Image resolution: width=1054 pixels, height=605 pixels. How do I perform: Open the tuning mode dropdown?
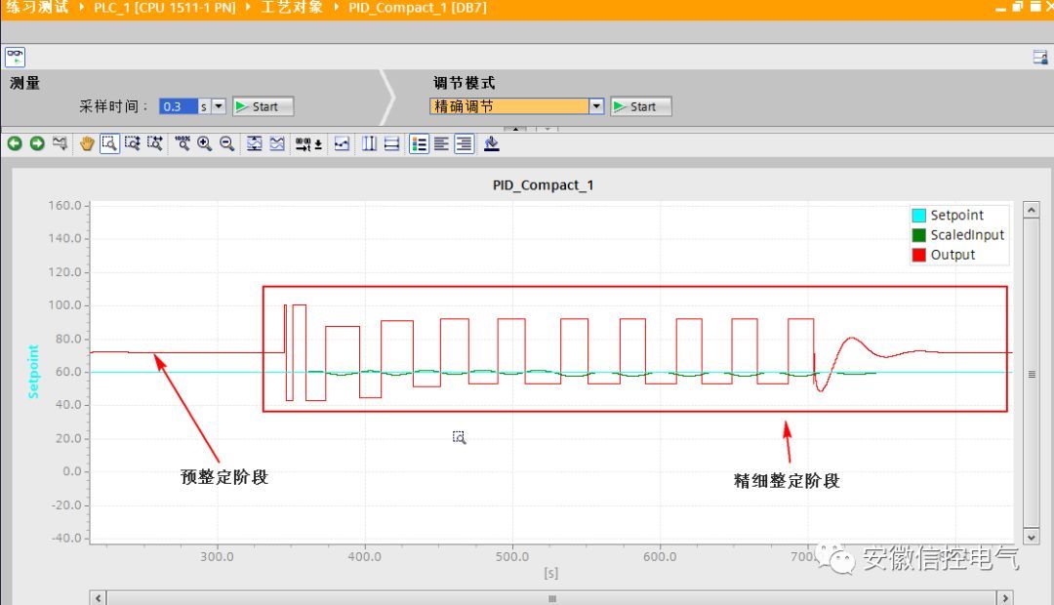[596, 106]
